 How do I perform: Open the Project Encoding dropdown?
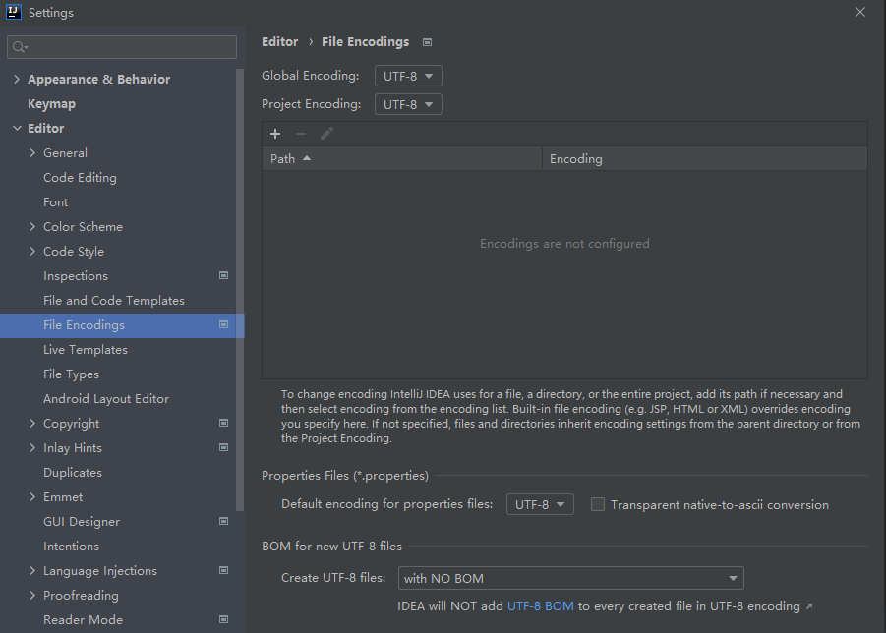pos(408,104)
